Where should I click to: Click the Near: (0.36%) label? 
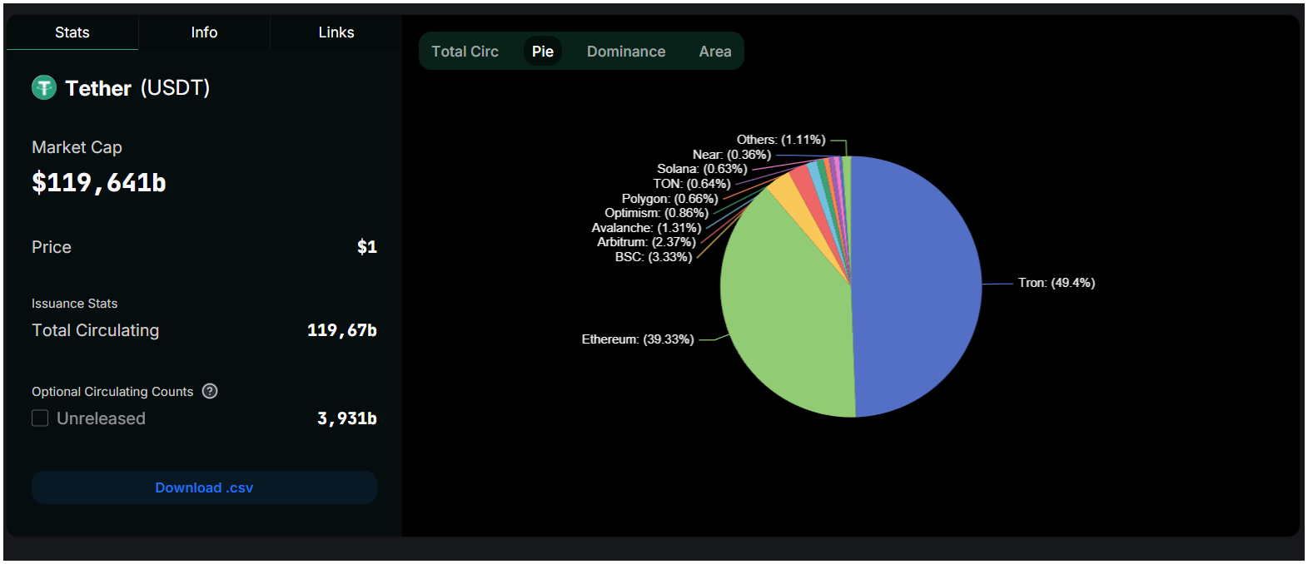tap(732, 155)
